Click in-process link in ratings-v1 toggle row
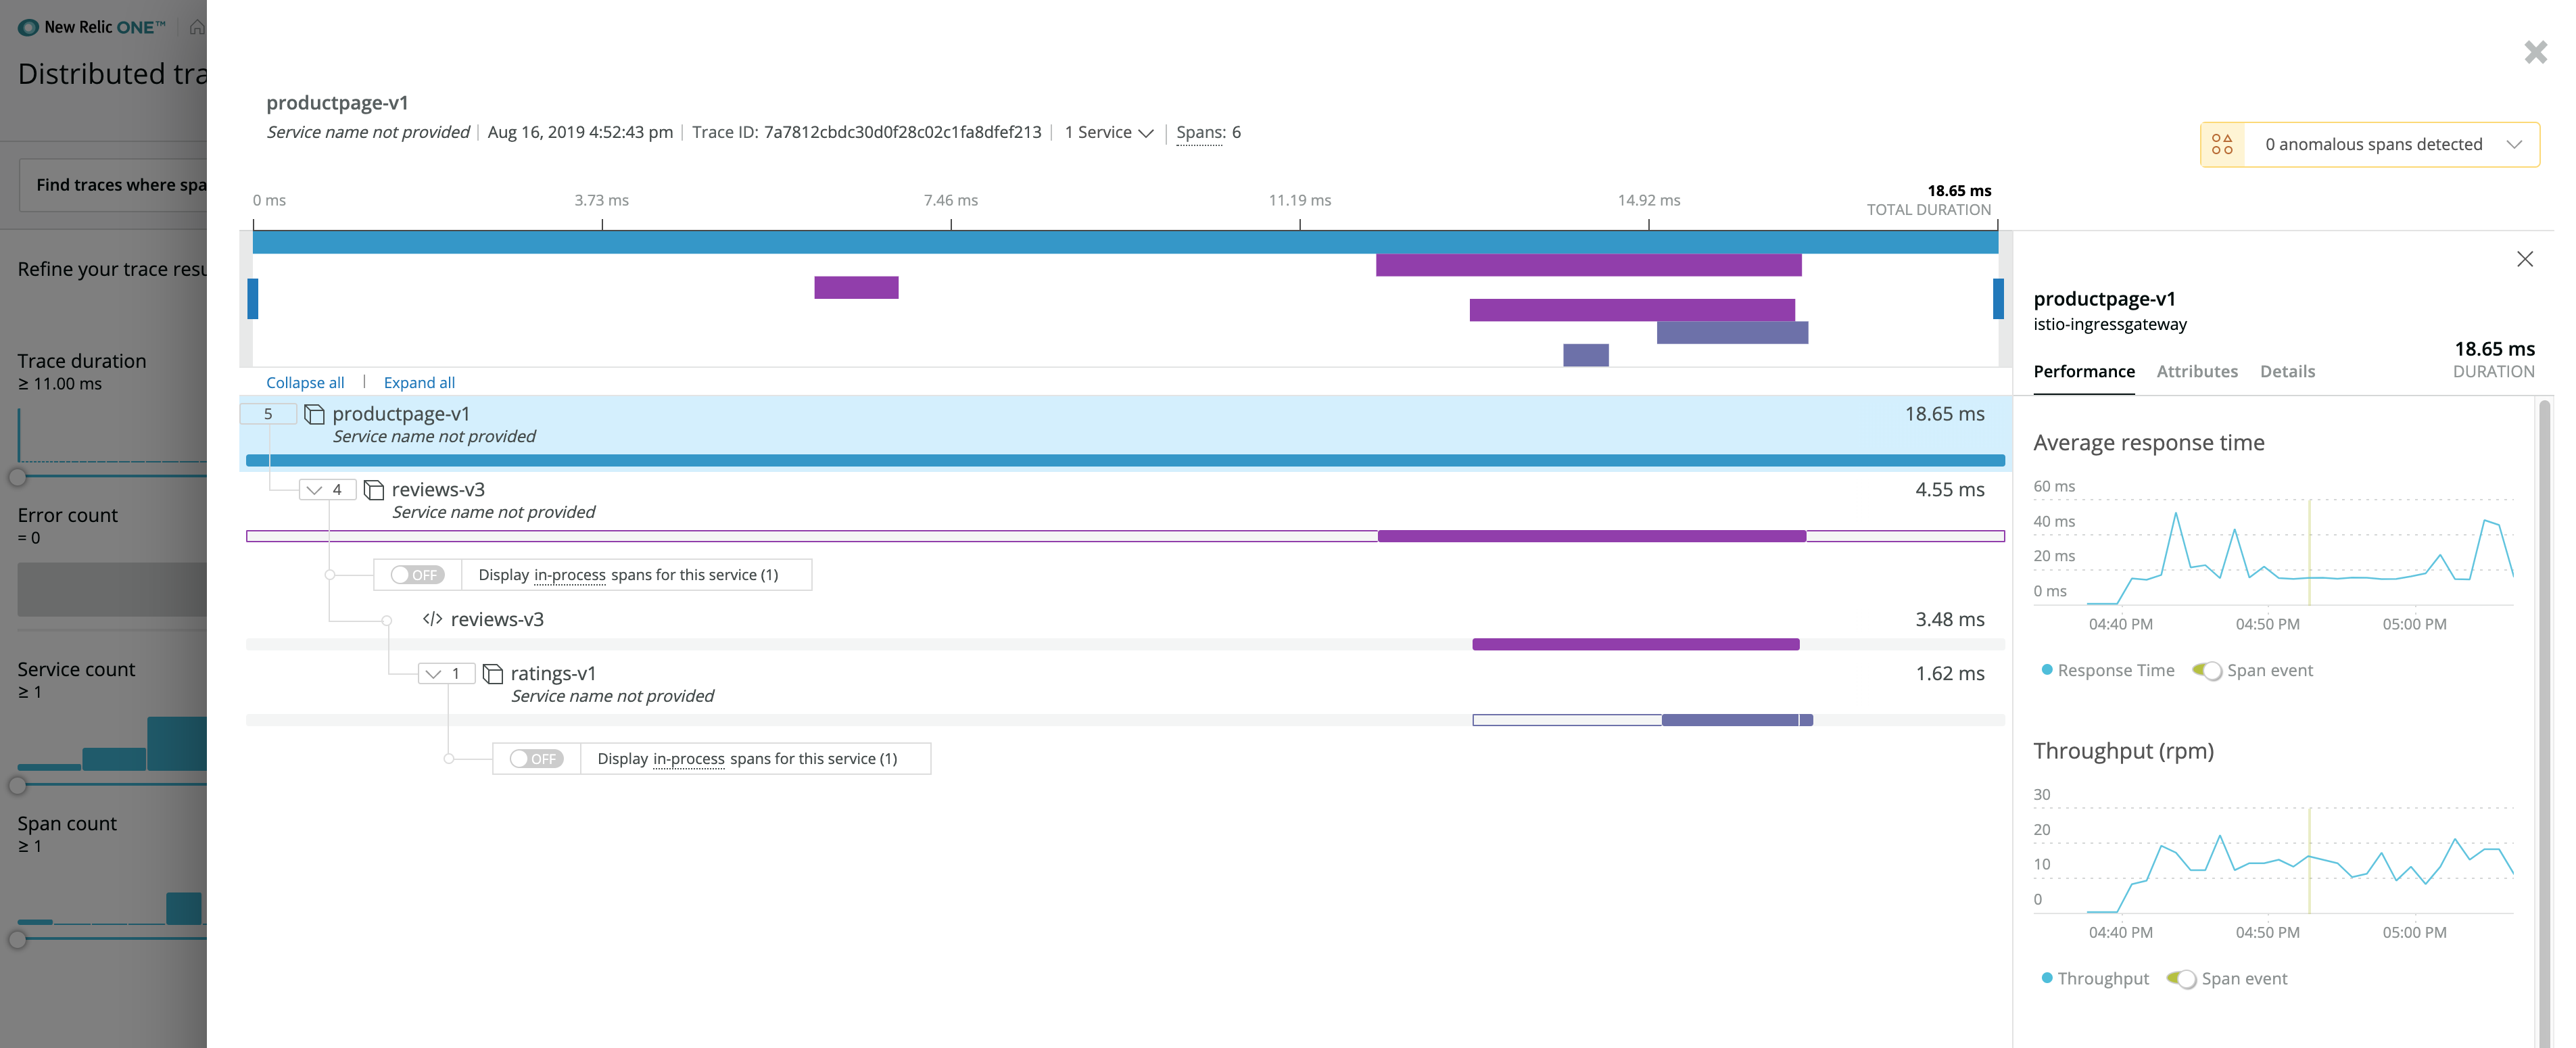Viewport: 2576px width, 1048px height. [689, 759]
